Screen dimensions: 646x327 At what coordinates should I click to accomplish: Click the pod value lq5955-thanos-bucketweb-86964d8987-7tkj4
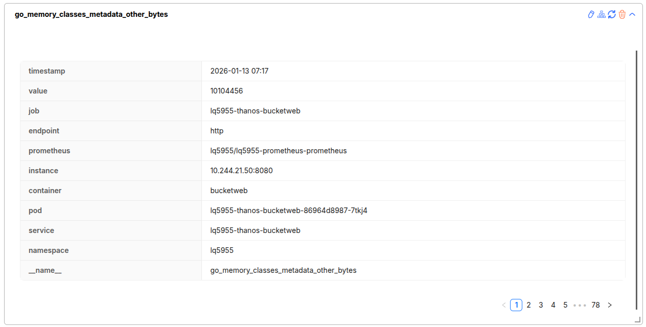point(289,211)
